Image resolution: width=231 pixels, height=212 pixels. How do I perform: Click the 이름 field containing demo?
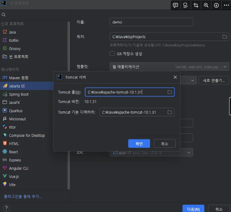click(151, 22)
